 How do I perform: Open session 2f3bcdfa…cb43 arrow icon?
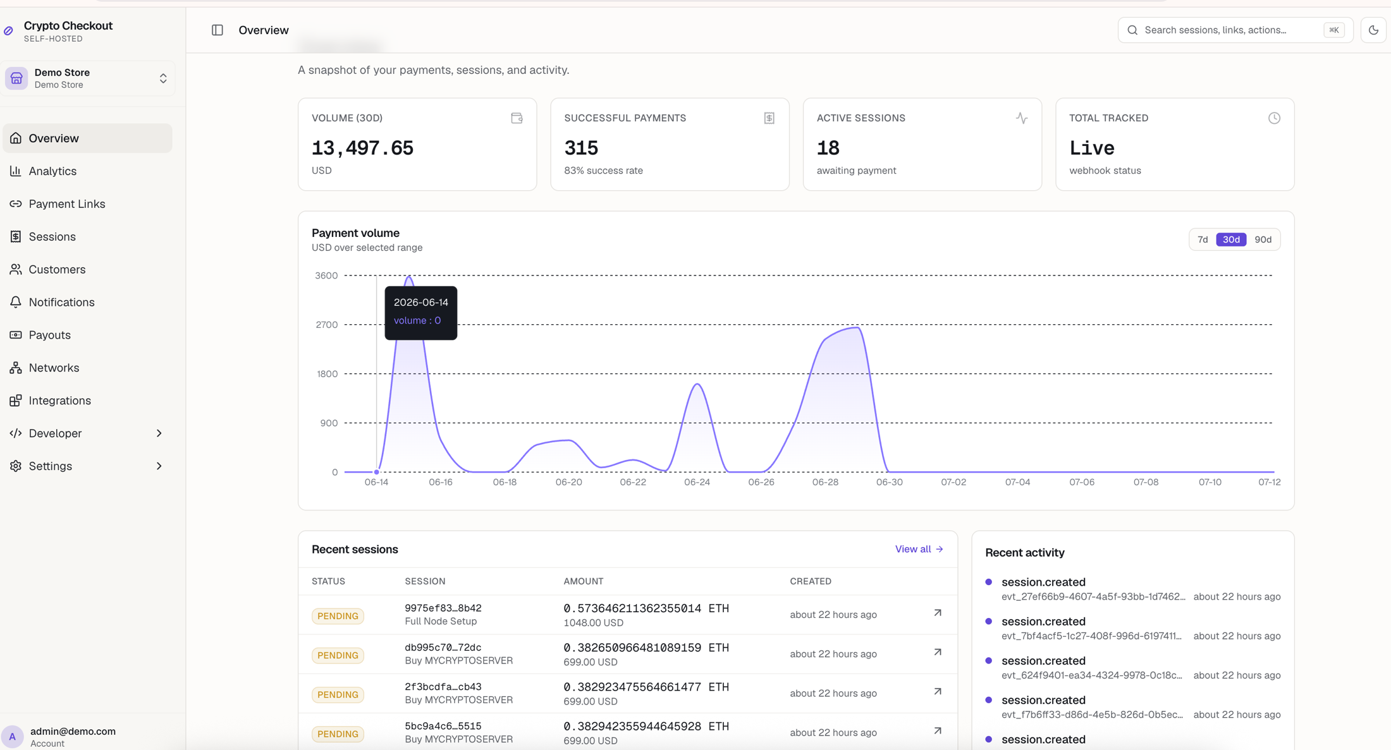point(938,691)
